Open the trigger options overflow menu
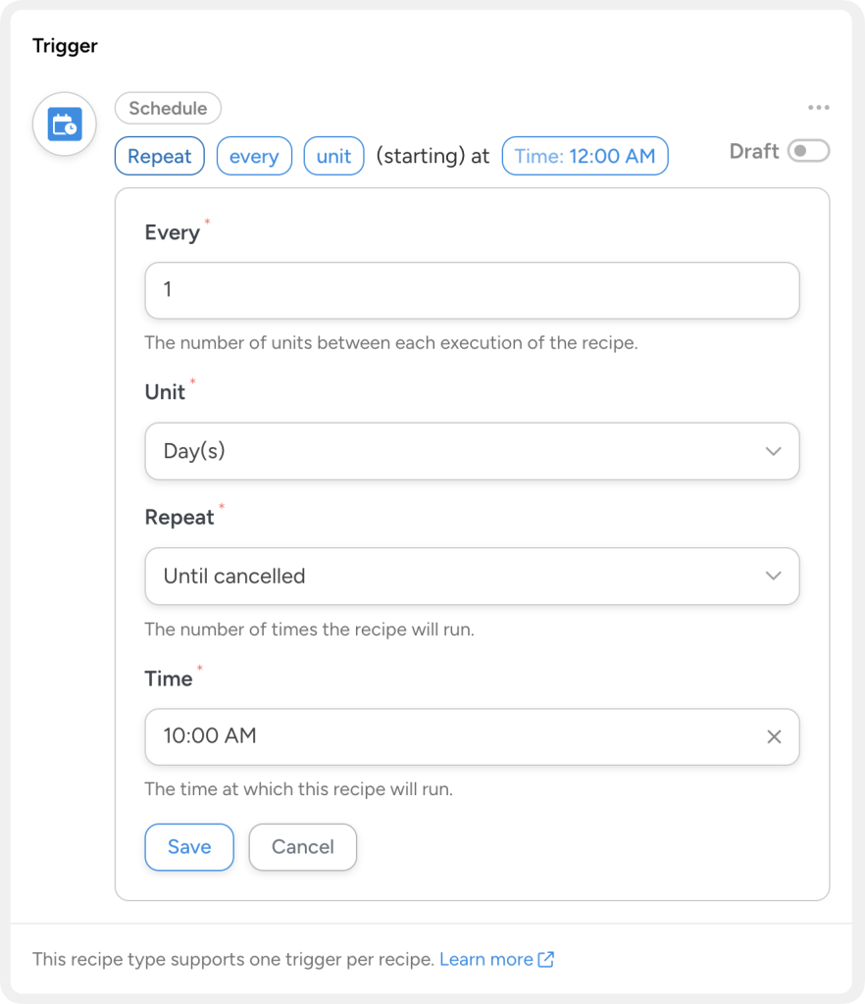 (821, 108)
